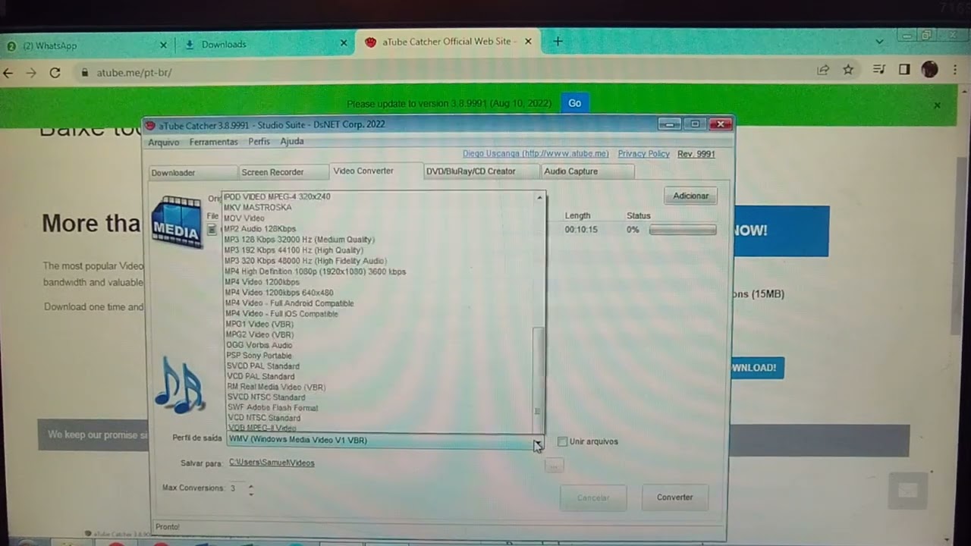Open the tab search chevron in Chrome
The width and height of the screenshot is (971, 546).
click(879, 41)
